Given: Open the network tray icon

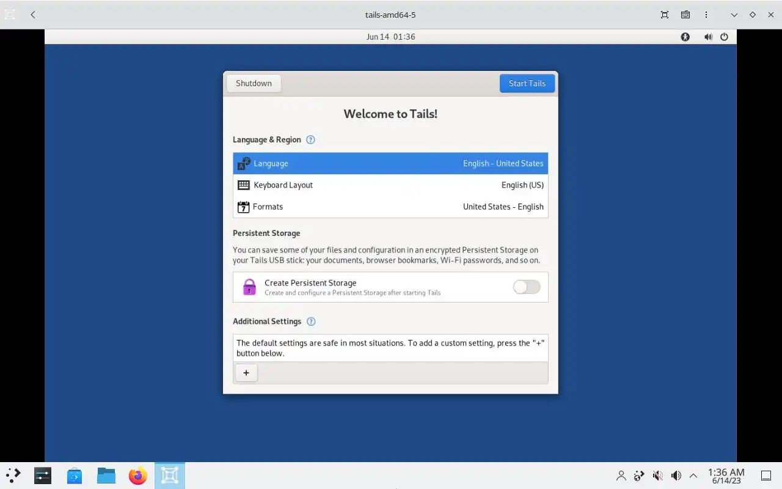Looking at the screenshot, I should point(640,476).
